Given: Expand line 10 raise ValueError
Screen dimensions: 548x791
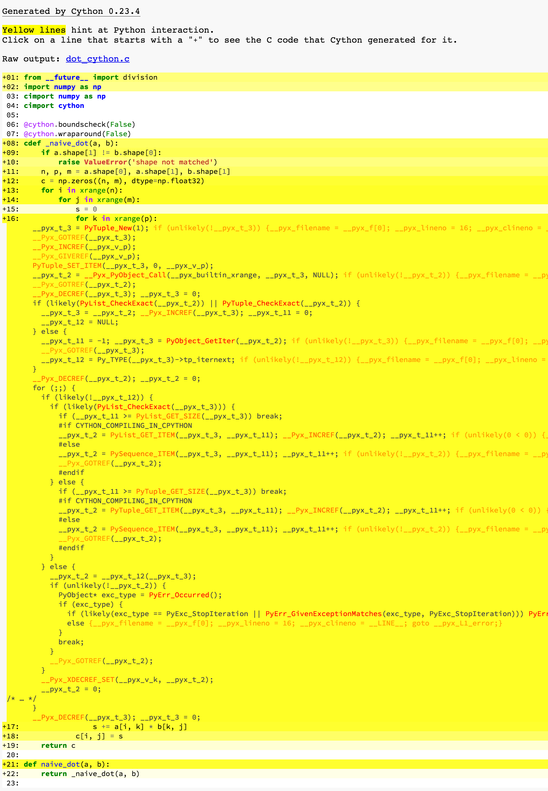Looking at the screenshot, I should click(x=137, y=162).
